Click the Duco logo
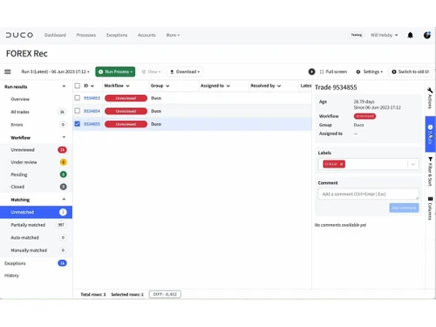 tap(19, 35)
